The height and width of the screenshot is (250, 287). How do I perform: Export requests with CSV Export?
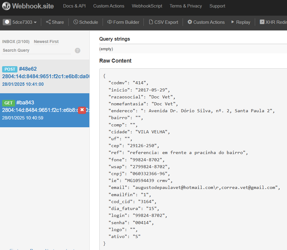click(x=163, y=22)
